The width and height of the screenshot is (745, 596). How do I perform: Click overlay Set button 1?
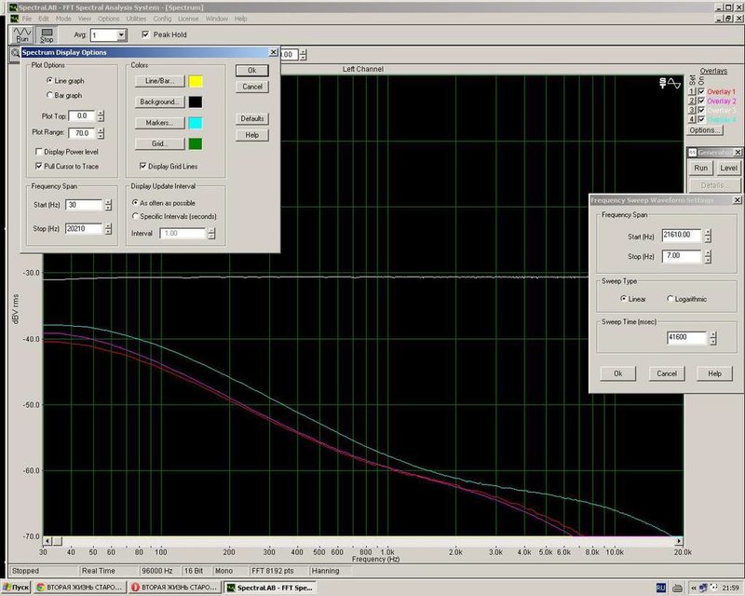[x=692, y=92]
